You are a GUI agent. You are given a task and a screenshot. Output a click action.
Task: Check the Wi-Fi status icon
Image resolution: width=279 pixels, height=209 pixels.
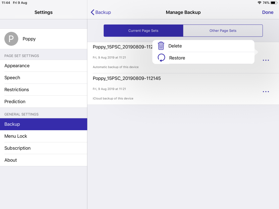click(259, 3)
